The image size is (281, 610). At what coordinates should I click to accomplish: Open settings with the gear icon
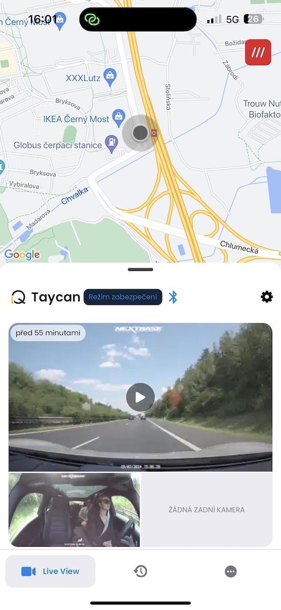tap(266, 297)
